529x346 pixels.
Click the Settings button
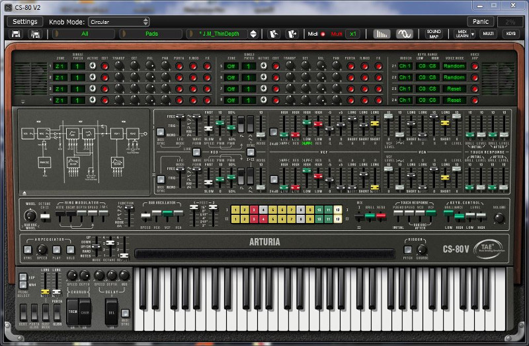[x=25, y=22]
